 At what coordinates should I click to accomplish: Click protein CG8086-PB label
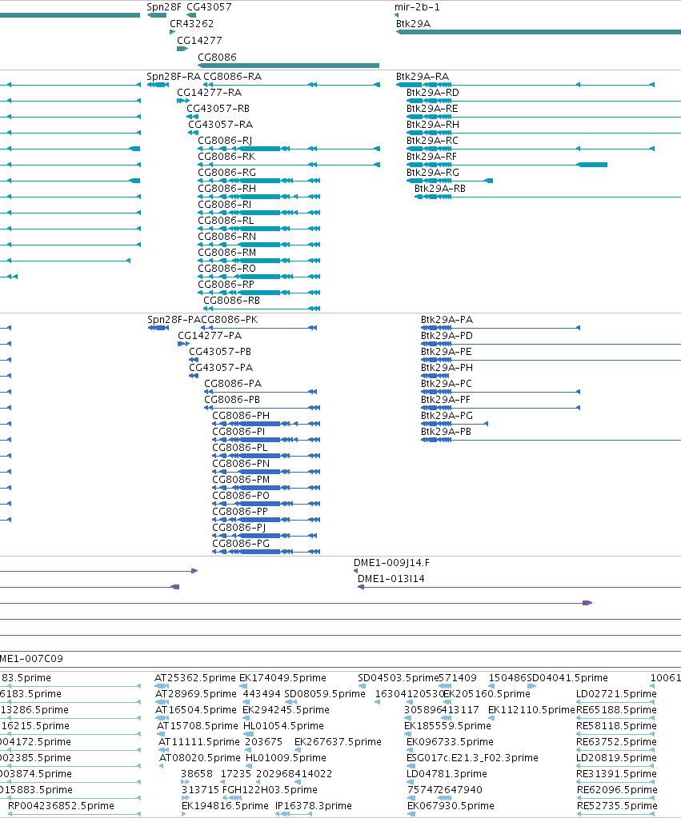[232, 400]
